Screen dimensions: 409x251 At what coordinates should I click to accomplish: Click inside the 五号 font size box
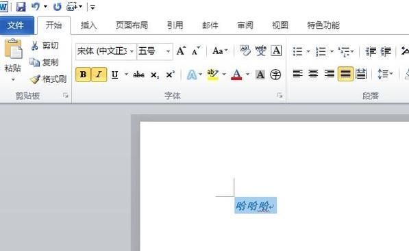[151, 51]
